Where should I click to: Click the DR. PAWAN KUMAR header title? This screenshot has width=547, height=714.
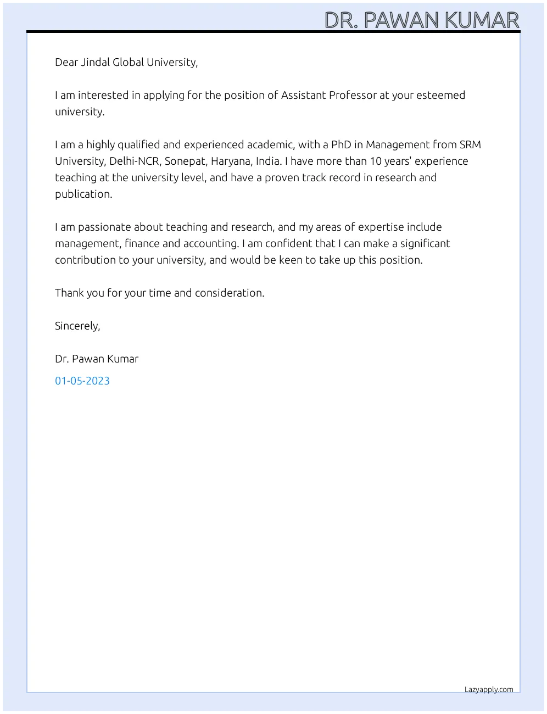point(421,20)
